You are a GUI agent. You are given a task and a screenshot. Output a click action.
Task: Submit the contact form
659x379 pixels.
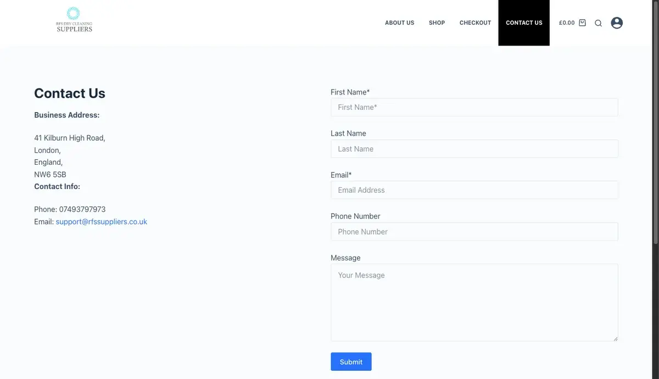(351, 361)
